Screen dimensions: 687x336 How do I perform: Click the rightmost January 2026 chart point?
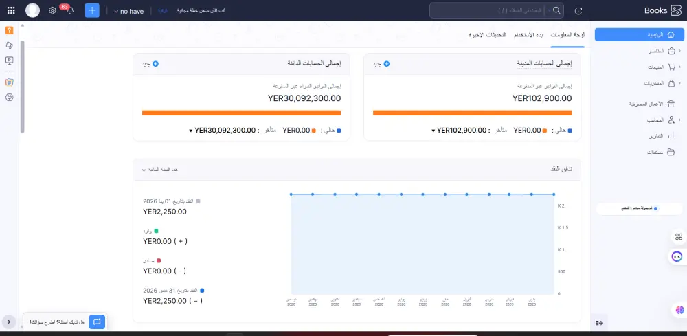coord(554,194)
